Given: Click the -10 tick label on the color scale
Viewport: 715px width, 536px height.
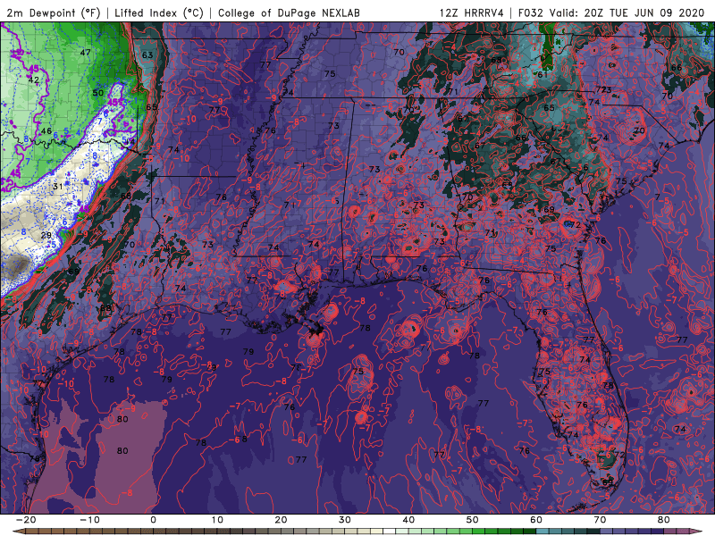Looking at the screenshot, I should point(89,520).
